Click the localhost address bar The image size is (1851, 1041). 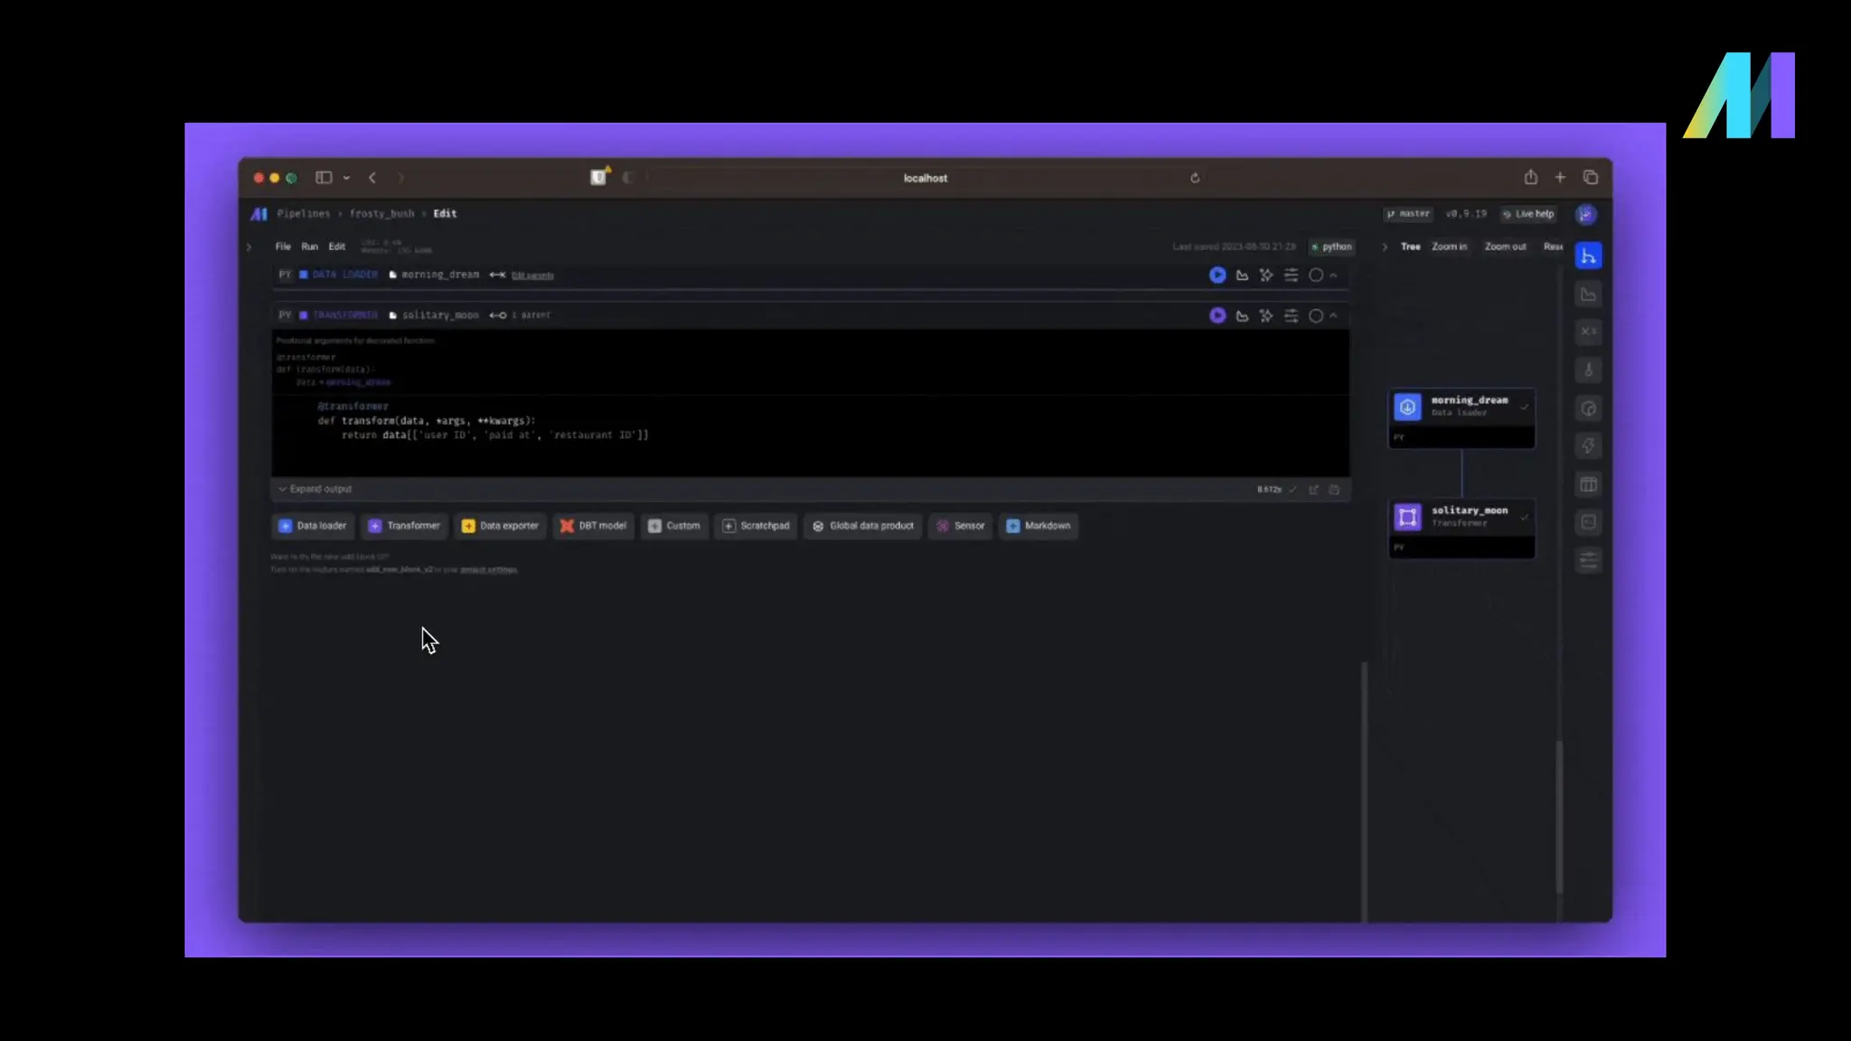(925, 178)
